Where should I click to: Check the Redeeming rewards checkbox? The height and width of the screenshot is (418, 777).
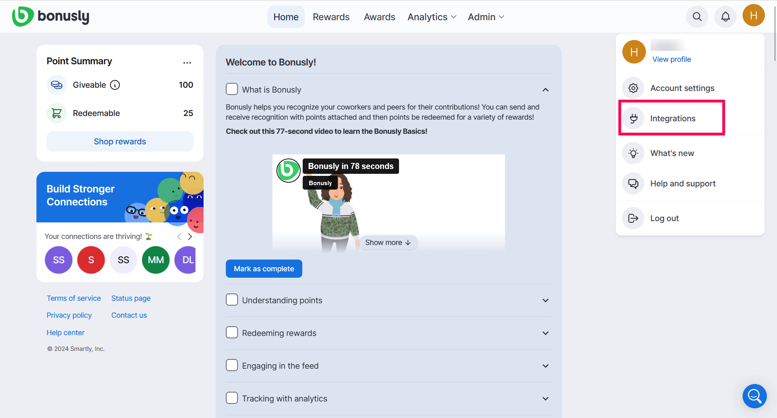232,332
